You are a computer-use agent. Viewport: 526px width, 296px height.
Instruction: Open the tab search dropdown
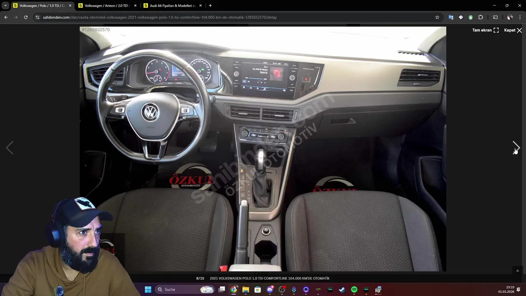5,6
